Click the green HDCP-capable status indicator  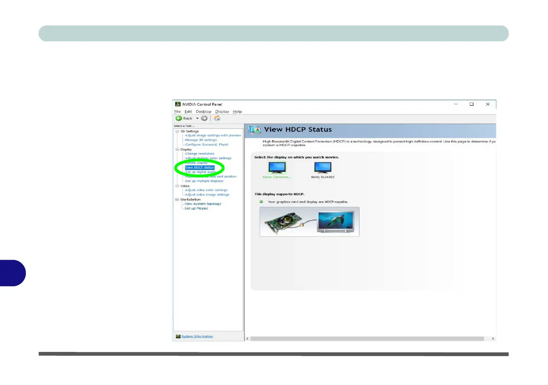coord(261,202)
